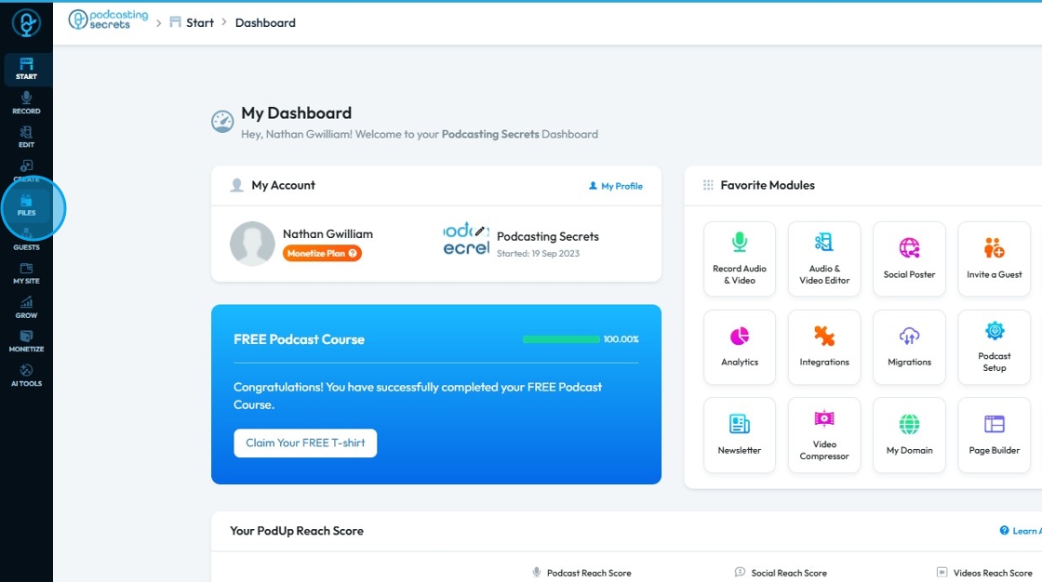The image size is (1042, 582).
Task: Open Record Audio & Video module
Action: [x=740, y=258]
